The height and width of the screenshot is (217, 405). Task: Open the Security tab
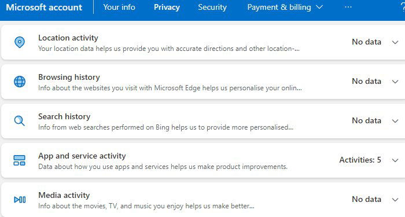tap(212, 7)
